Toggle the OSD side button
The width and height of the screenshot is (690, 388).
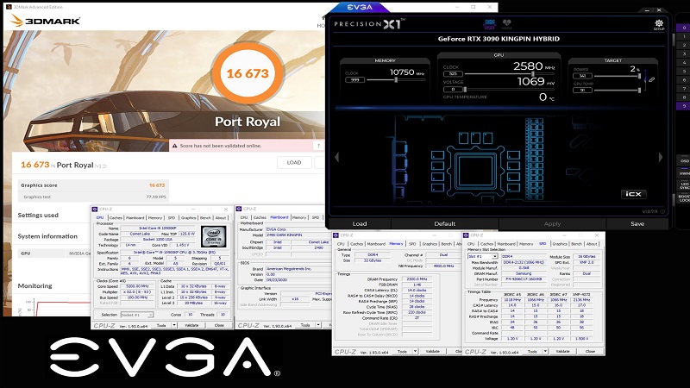coord(684,161)
